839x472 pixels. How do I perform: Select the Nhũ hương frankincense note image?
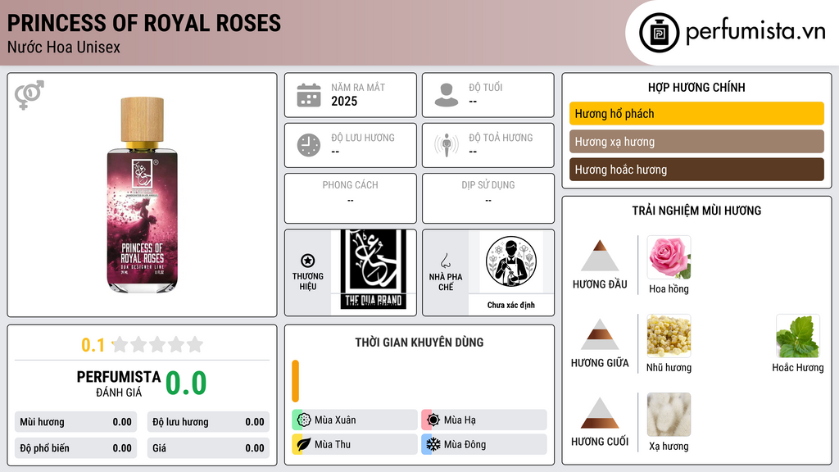(x=669, y=336)
